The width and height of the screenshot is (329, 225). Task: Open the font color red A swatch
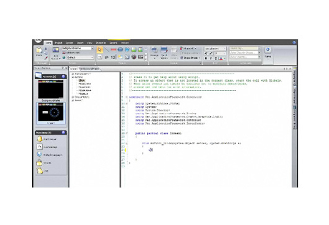[221, 58]
